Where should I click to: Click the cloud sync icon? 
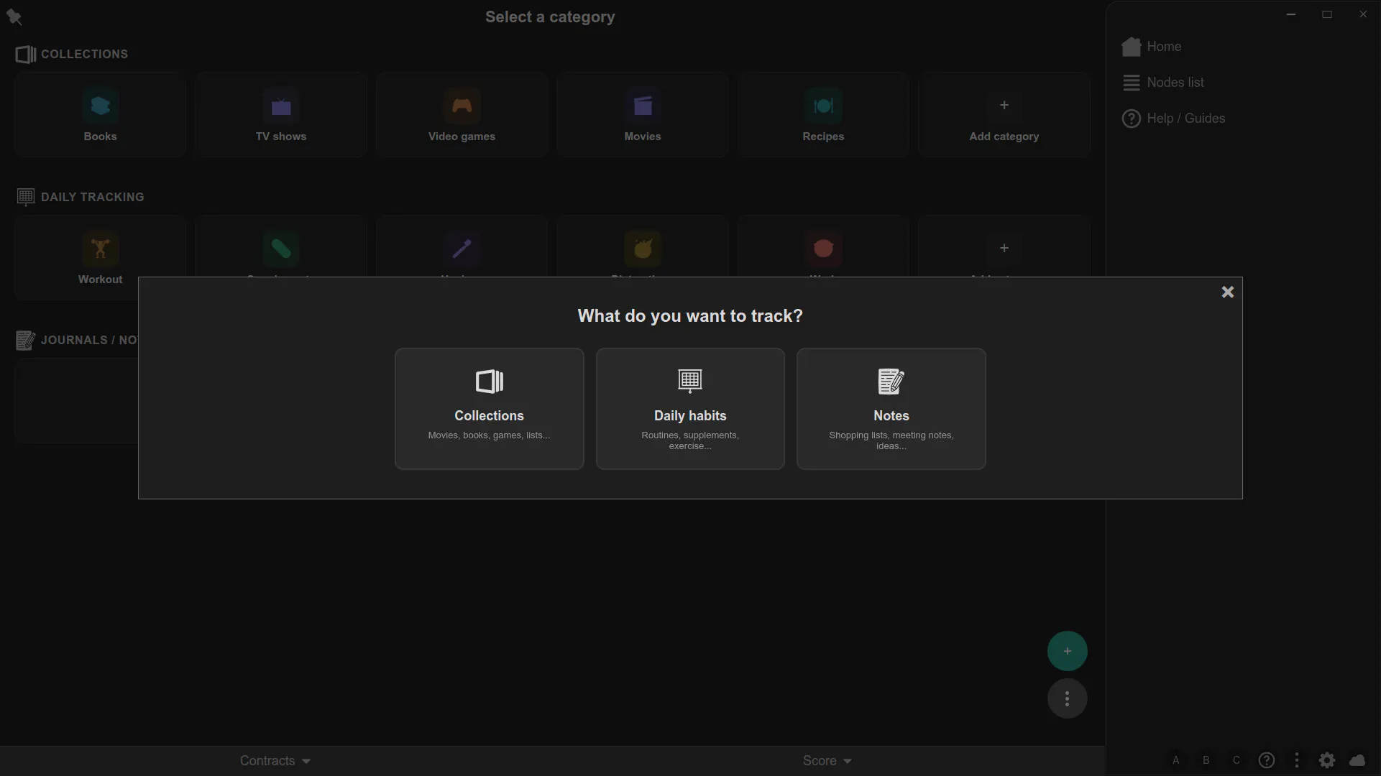(1357, 760)
